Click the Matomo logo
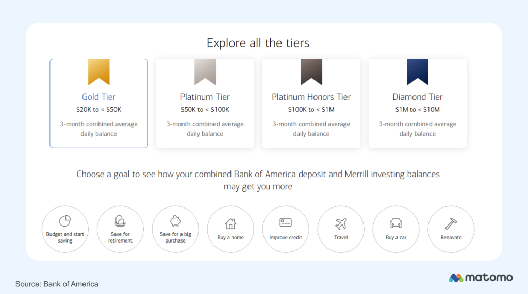 click(x=481, y=278)
